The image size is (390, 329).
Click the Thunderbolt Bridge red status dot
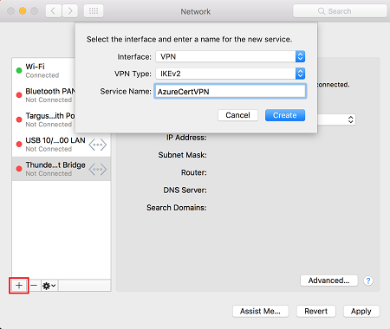pyautogui.click(x=19, y=169)
